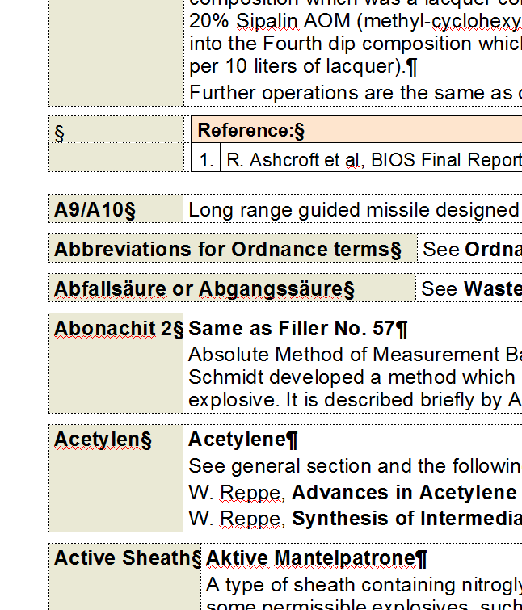Click the 'R. Ashcroft et al, BIOS Final Report' cell
Screen dimensions: 522x610
(x=372, y=158)
